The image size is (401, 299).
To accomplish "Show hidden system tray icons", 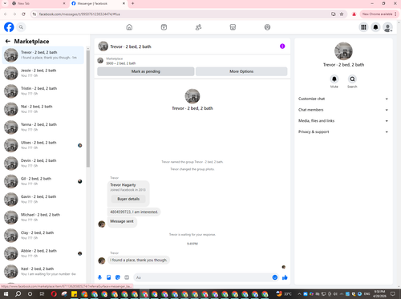I will tap(299, 294).
